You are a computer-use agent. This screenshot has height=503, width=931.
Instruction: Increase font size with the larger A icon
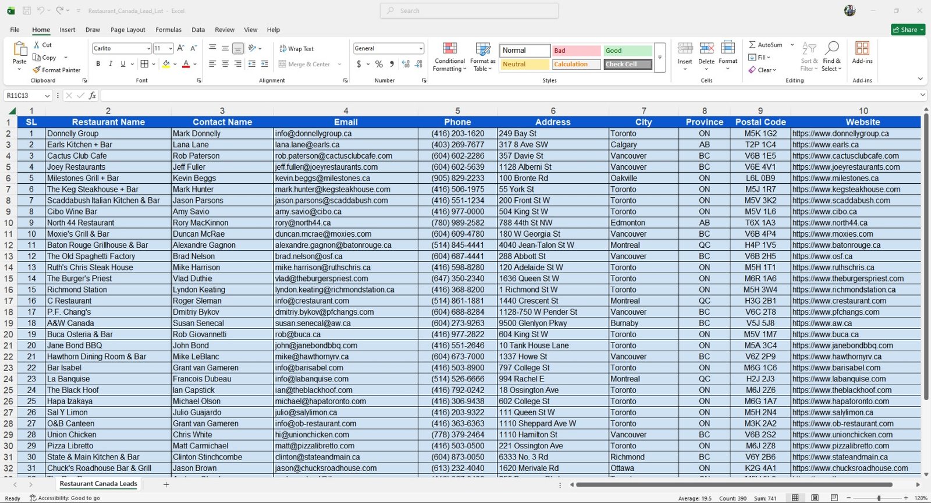click(x=180, y=48)
